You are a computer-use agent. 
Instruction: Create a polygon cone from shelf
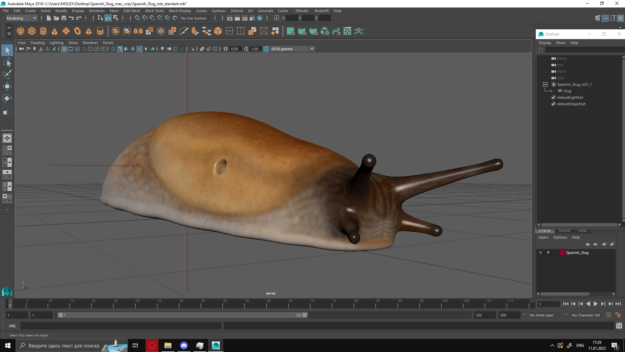point(55,31)
